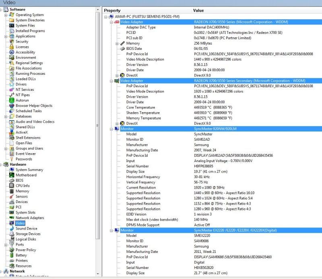Expand the Memory row under Video Adapter
The width and height of the screenshot is (322, 279).
coord(117,43)
